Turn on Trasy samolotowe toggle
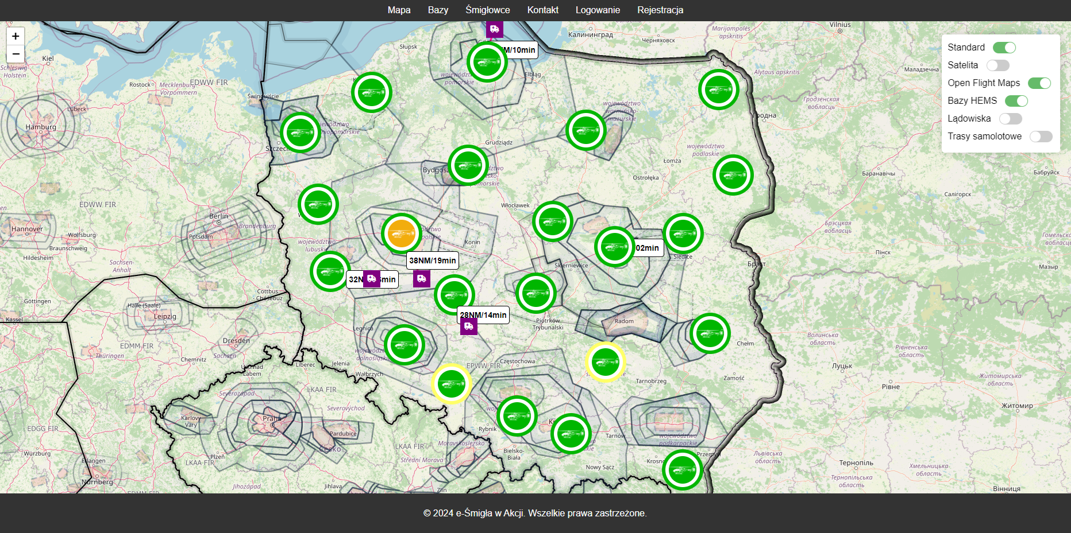This screenshot has height=533, width=1071. (1041, 137)
